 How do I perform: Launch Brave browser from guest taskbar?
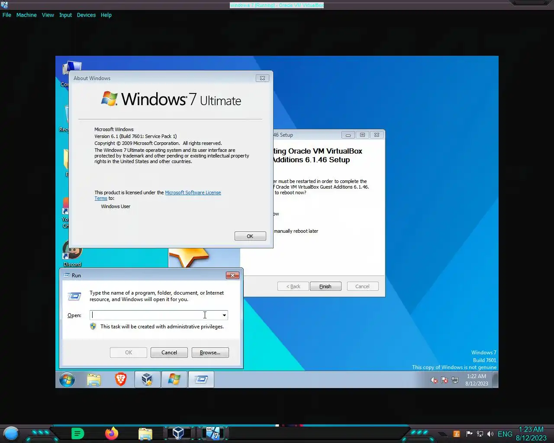click(121, 380)
